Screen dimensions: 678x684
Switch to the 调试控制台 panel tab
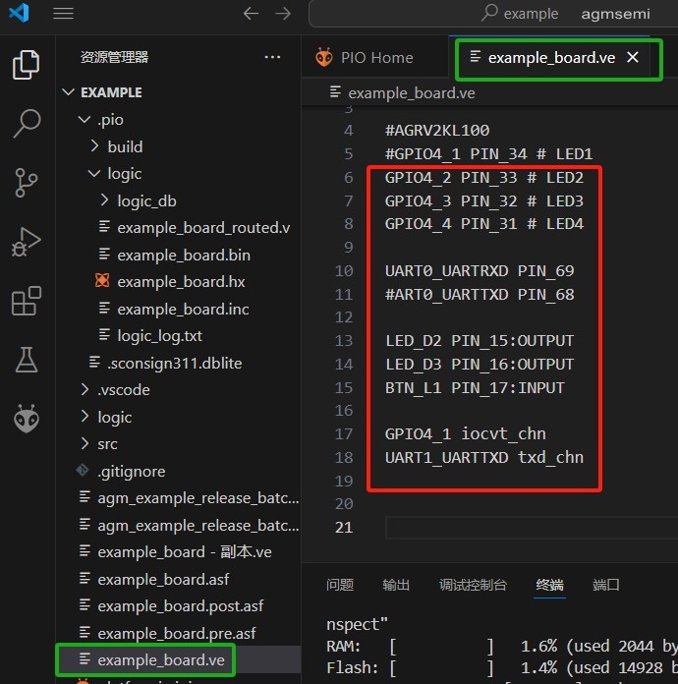coord(473,585)
